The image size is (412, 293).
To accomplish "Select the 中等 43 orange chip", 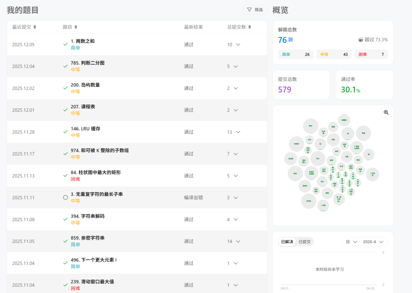I will (334, 55).
